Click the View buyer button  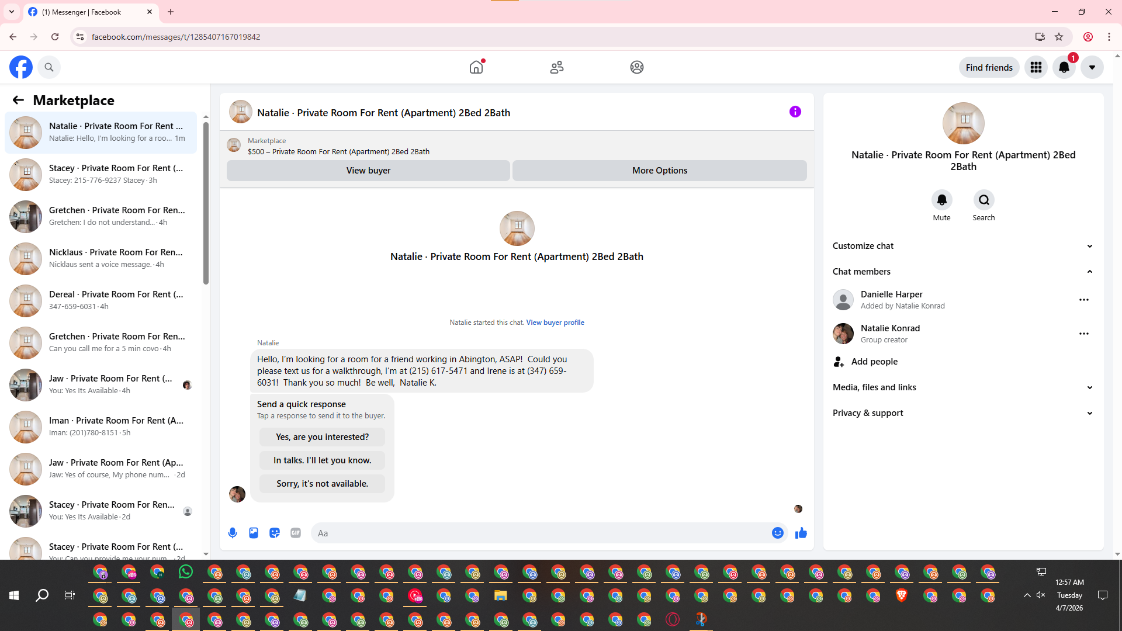(368, 170)
